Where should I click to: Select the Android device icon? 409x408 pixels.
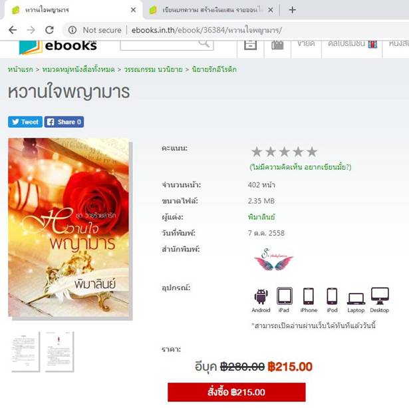(x=261, y=296)
